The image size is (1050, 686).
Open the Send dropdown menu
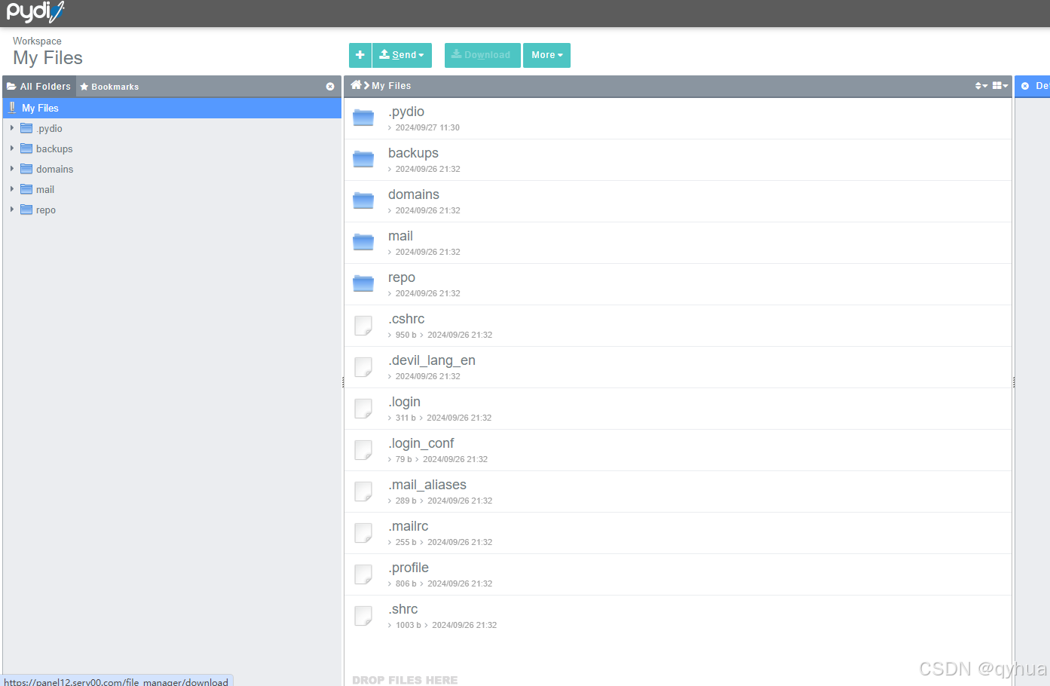403,55
